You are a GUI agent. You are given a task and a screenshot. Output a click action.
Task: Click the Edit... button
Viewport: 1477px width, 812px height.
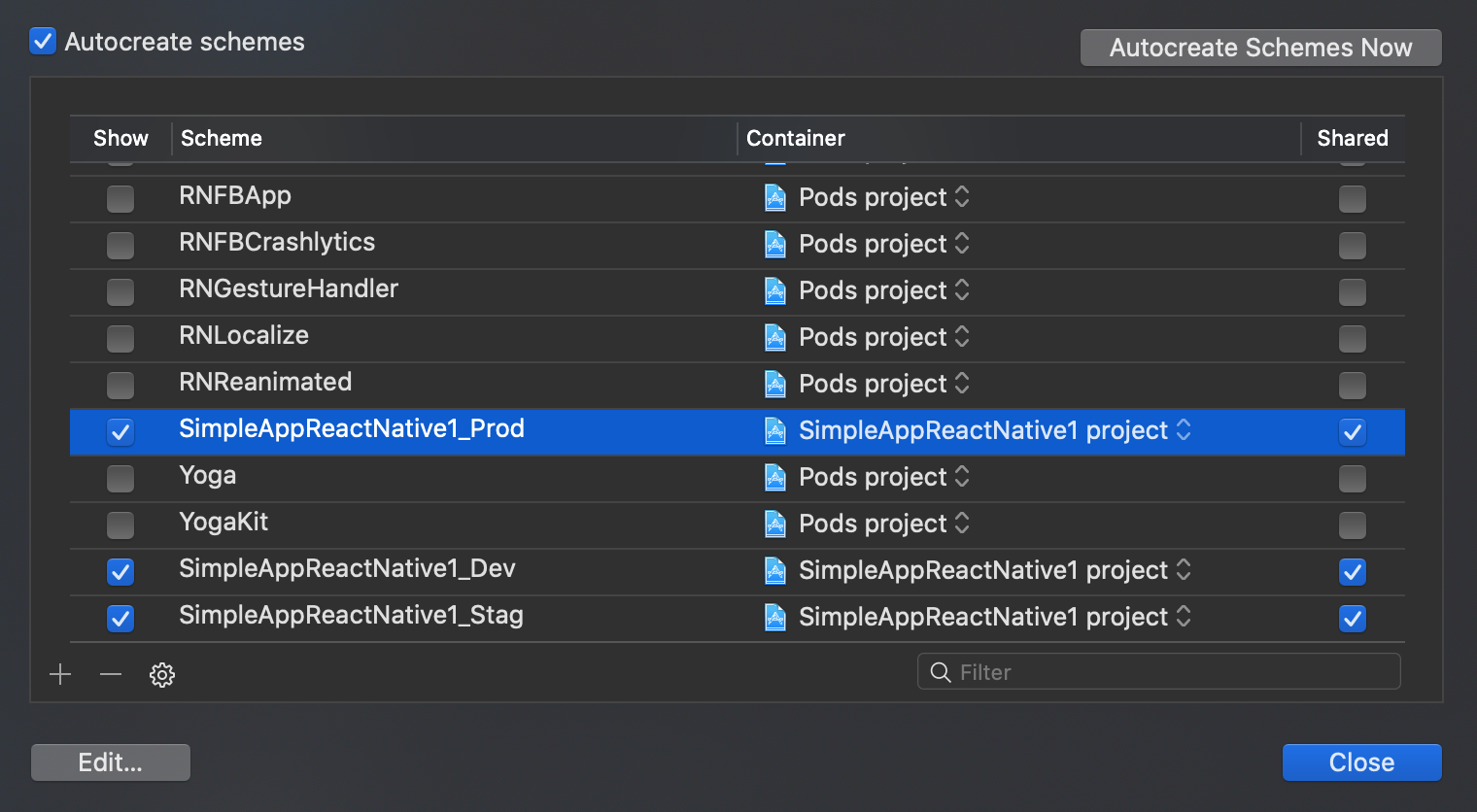[111, 762]
